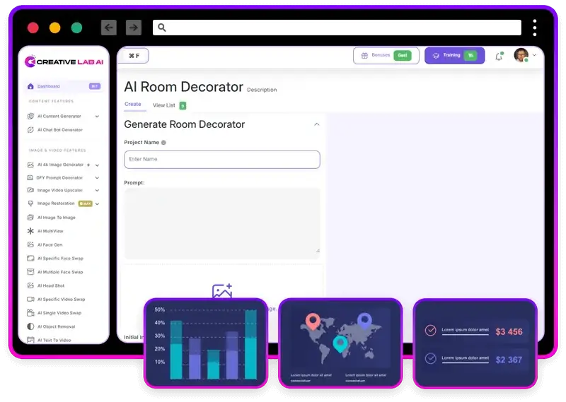Toggle the checkmark beside the $2 367 item
Image resolution: width=566 pixels, height=402 pixels.
point(430,359)
